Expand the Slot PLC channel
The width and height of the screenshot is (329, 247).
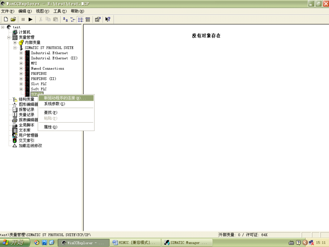click(21, 84)
